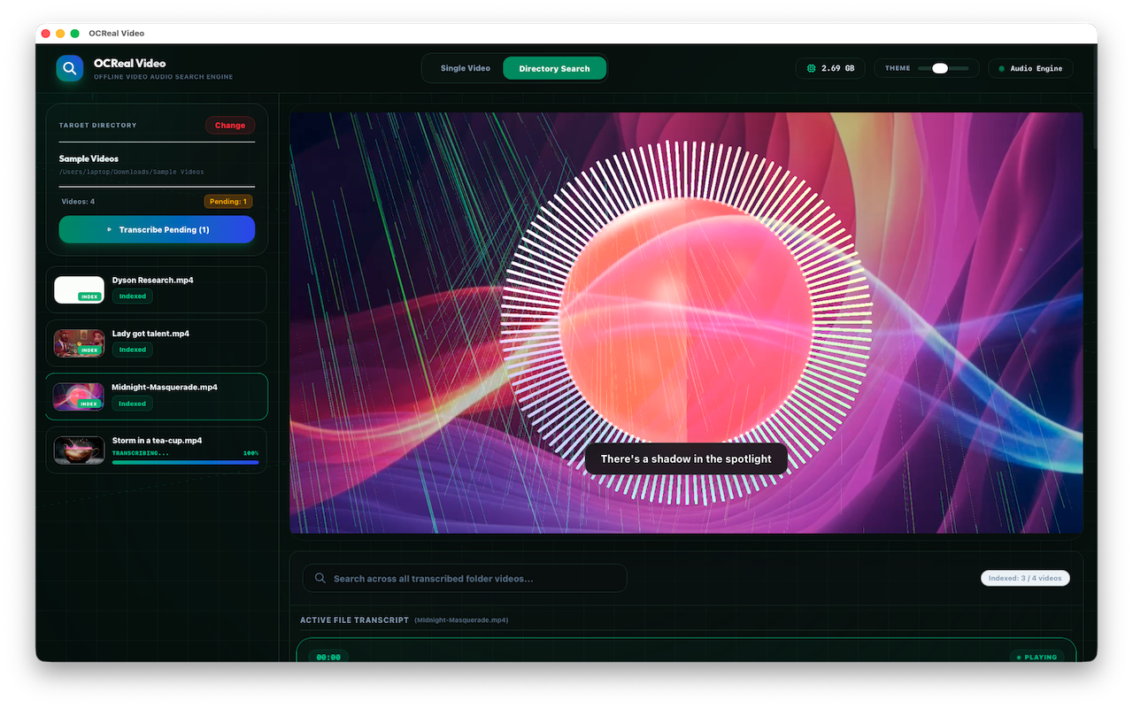Click the 100% progress value
Screen dimensions: 1133x708
(250, 453)
